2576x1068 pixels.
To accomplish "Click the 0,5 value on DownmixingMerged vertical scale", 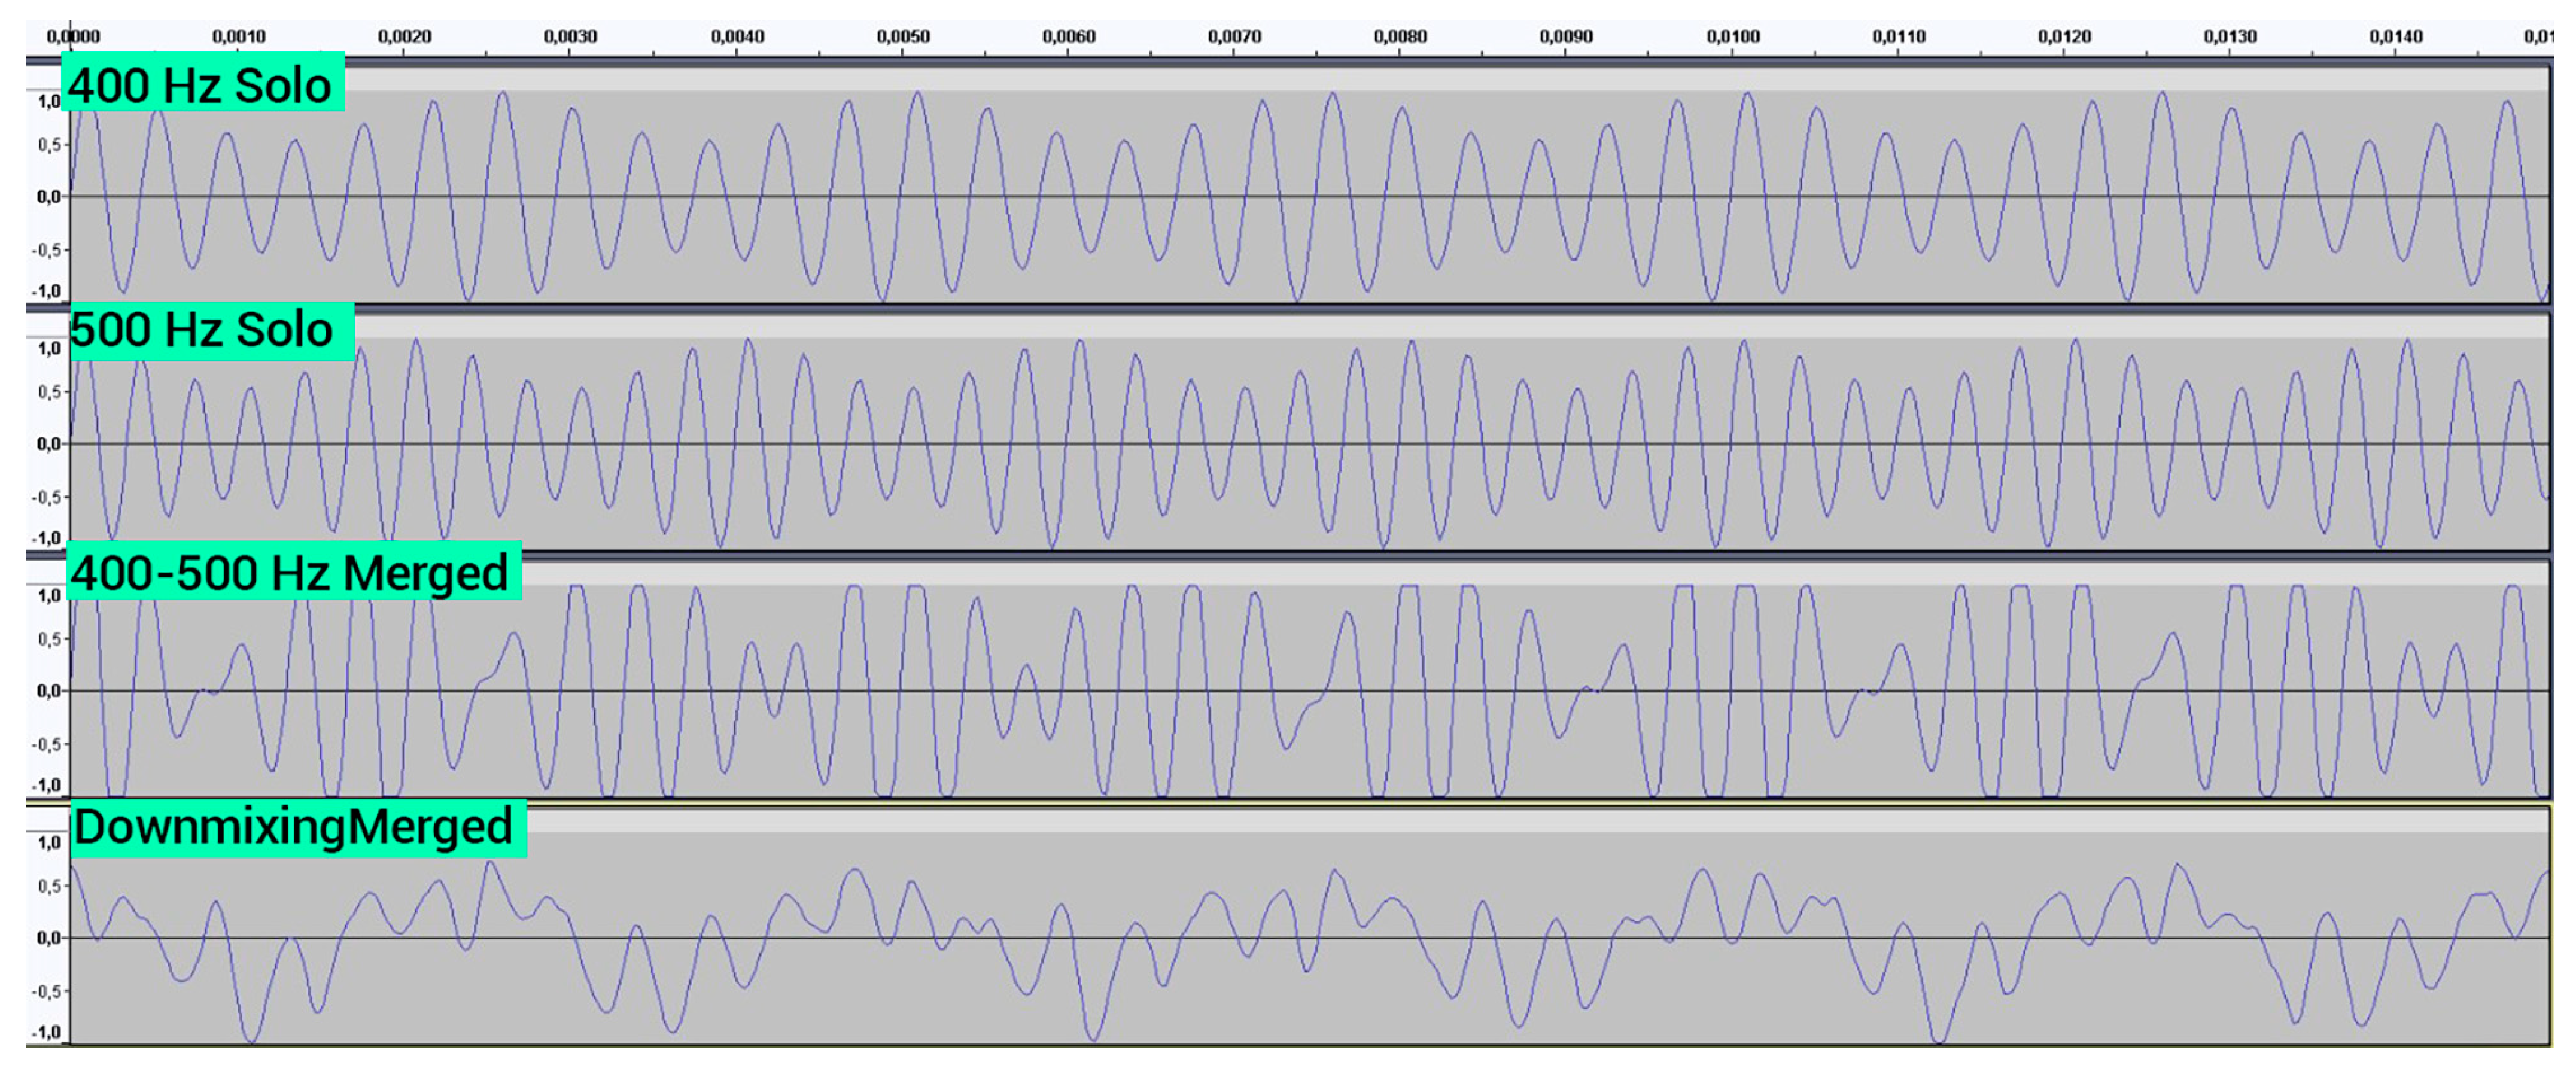I will tap(49, 886).
